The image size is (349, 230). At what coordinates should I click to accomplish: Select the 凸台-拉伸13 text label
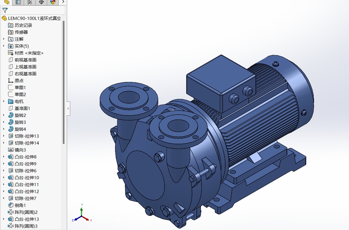point(27,219)
